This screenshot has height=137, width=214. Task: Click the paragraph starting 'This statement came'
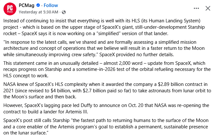click(106, 69)
